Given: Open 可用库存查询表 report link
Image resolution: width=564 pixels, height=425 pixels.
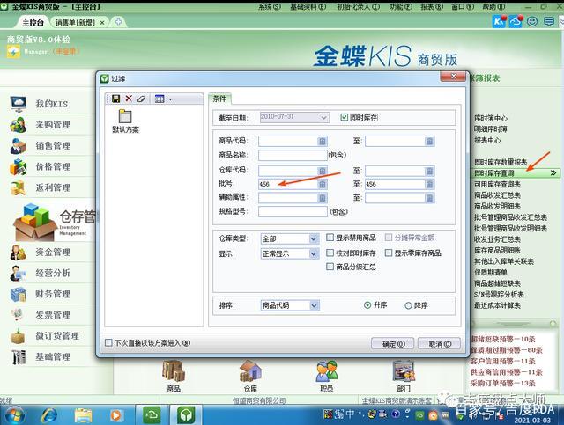Looking at the screenshot, I should click(x=497, y=184).
